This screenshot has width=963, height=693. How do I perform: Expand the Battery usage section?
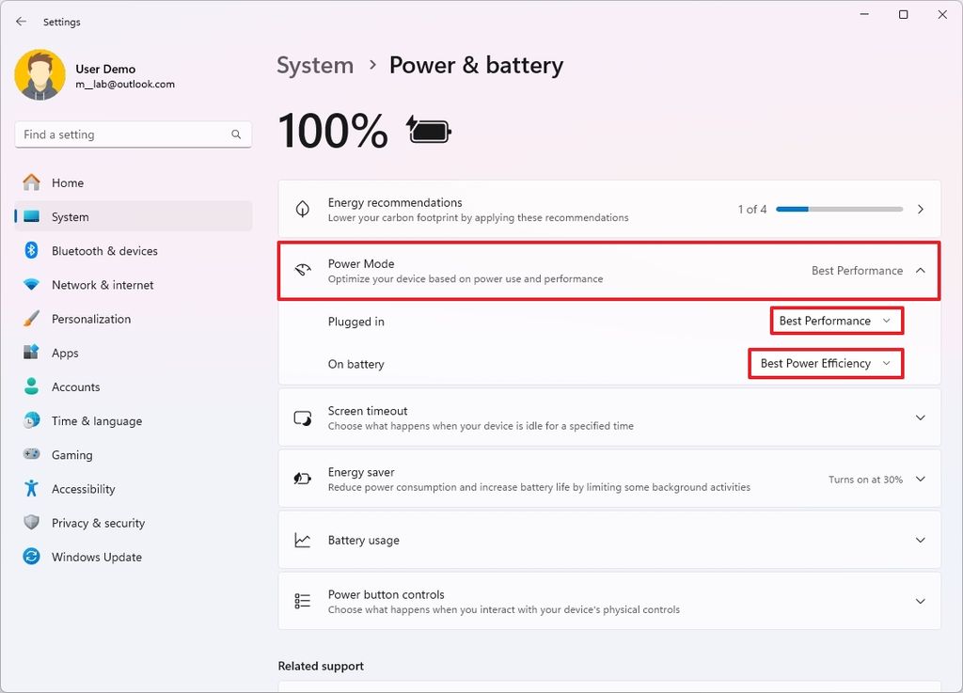pos(920,540)
